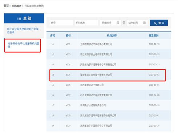The height and width of the screenshot is (135, 178).
Task: Select 江西省数字证书有限公司 row name
Action: 92,85
